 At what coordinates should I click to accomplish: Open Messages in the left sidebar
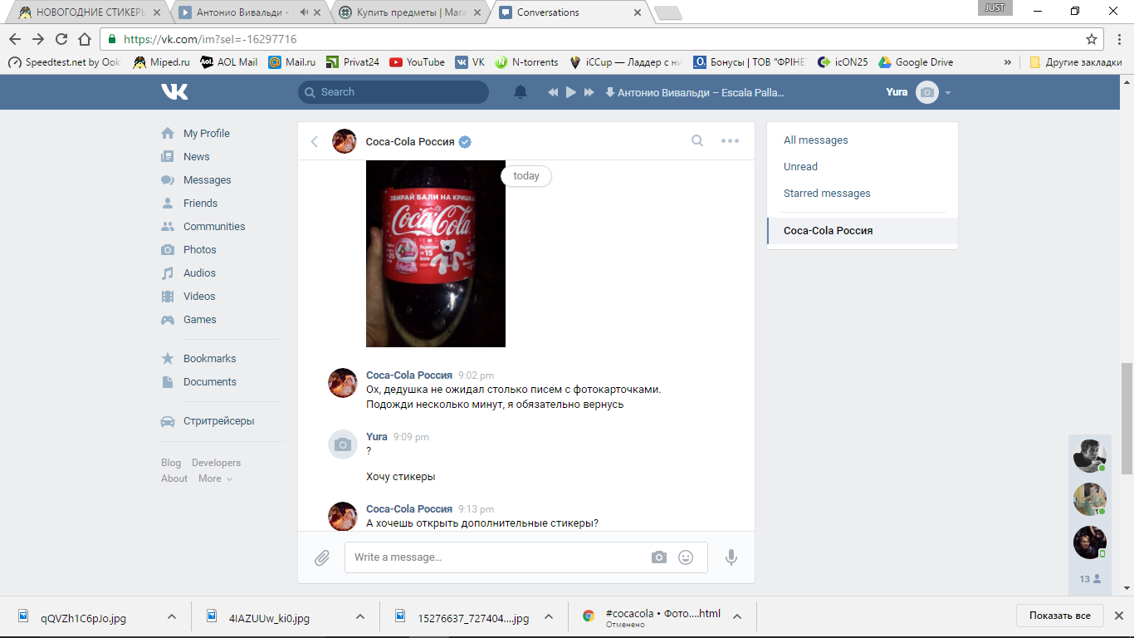coord(208,180)
